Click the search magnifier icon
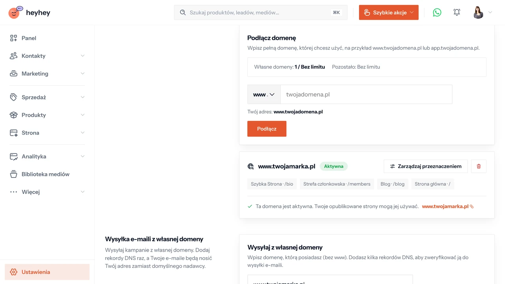 (x=183, y=13)
